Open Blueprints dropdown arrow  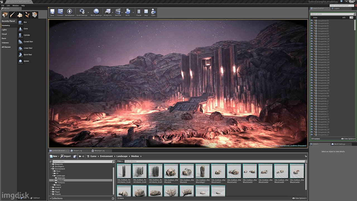(113, 13)
